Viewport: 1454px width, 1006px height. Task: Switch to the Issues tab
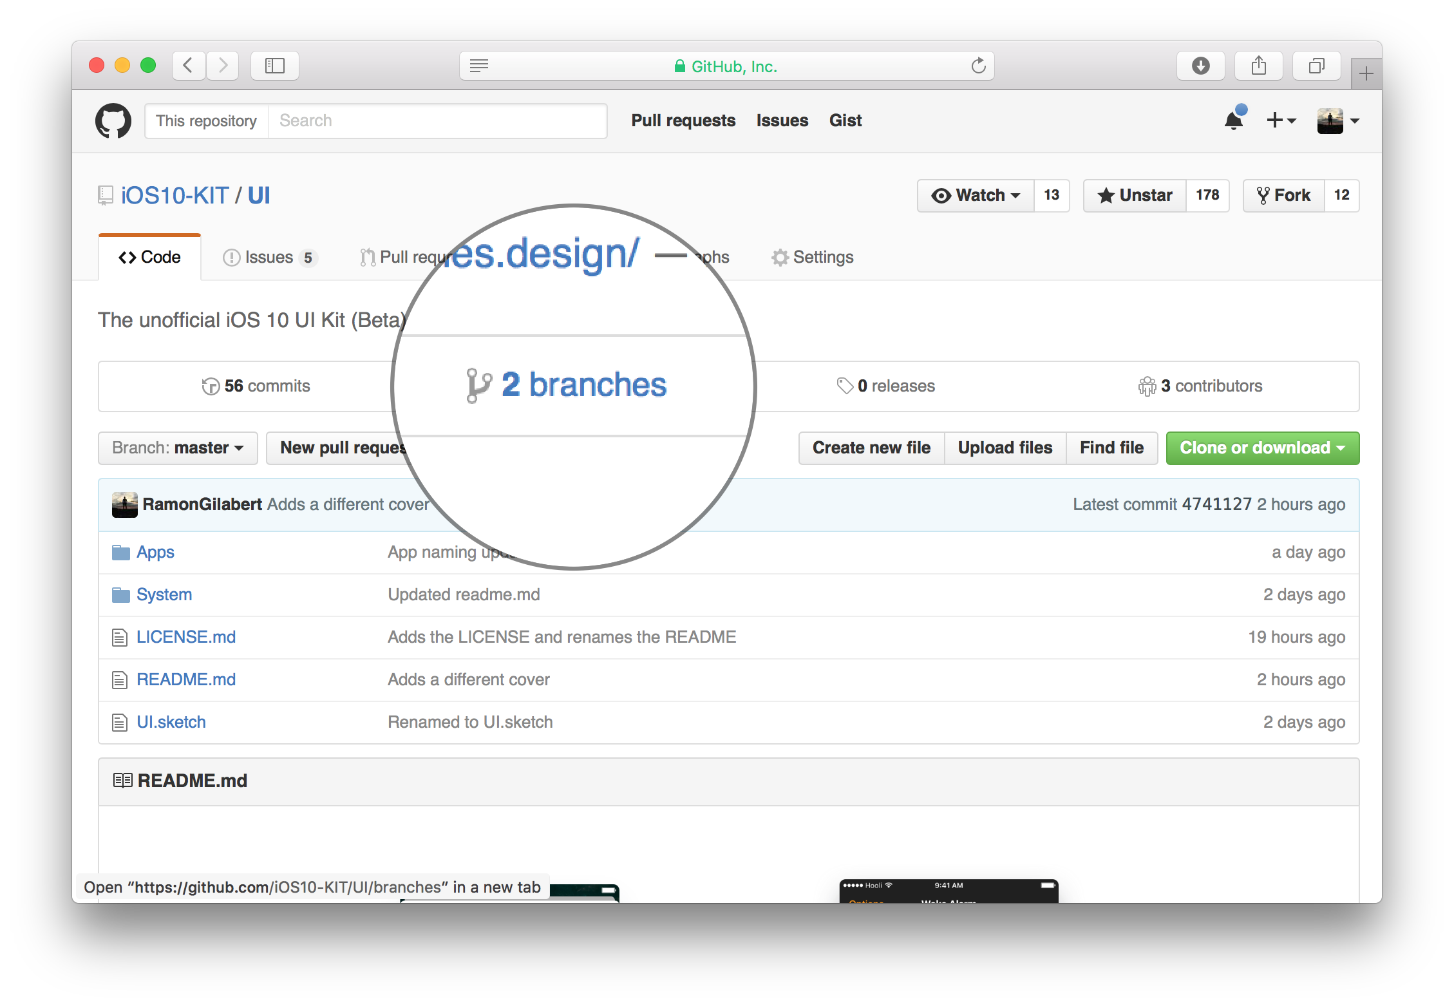(x=269, y=257)
